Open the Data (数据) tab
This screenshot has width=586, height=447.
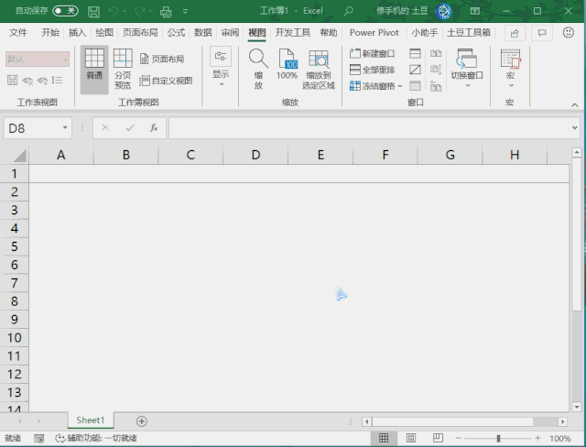click(203, 33)
